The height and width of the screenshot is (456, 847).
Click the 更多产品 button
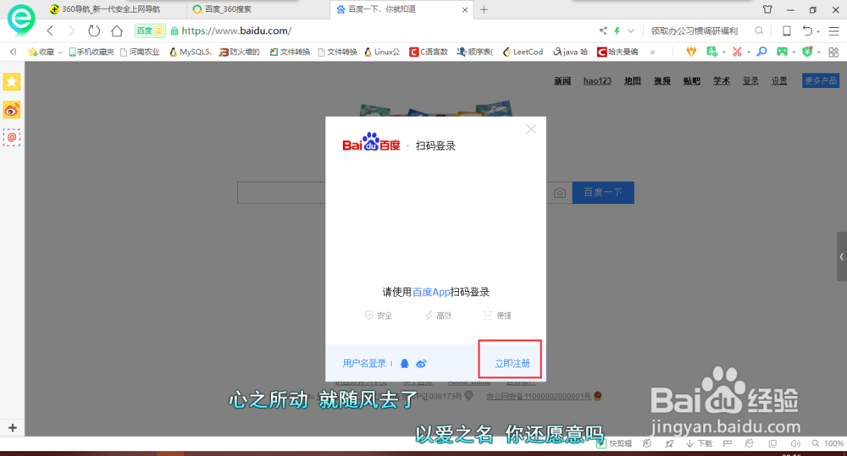coord(821,80)
